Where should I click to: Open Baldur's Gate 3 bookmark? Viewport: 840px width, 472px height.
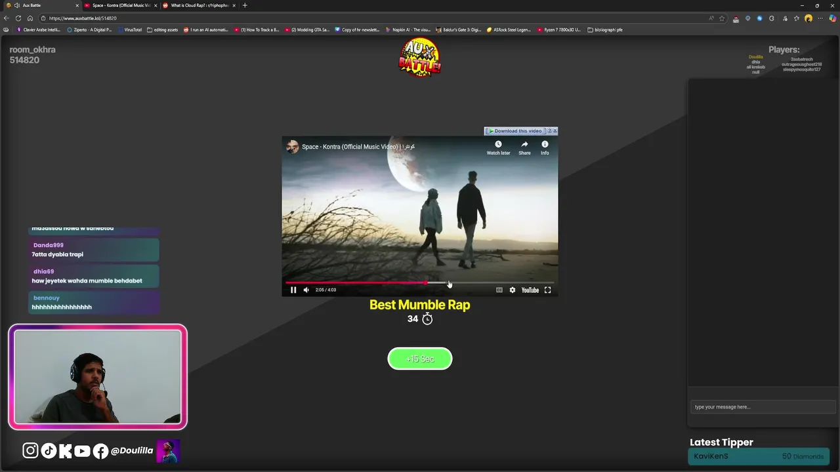click(459, 29)
